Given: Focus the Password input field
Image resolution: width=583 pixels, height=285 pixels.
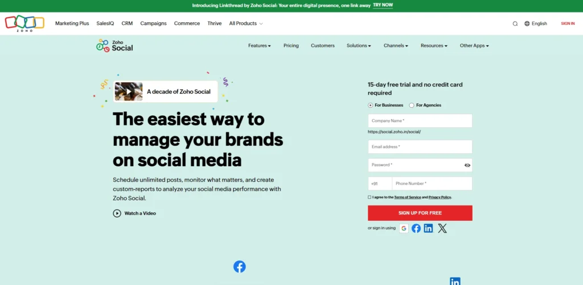Looking at the screenshot, I should 420,165.
